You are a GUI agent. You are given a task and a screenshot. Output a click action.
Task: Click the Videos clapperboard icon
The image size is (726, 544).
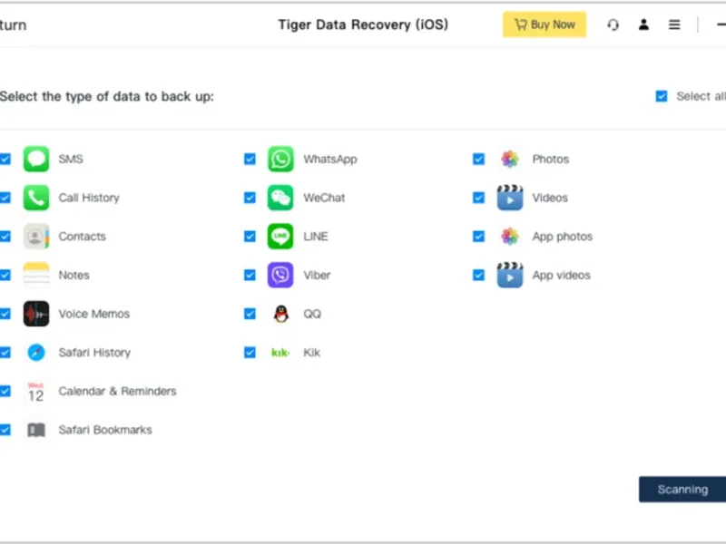click(x=510, y=198)
